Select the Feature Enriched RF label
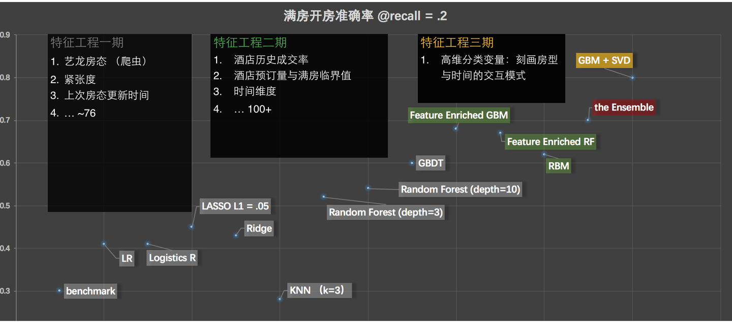Screen dimensions: 732x322 pyautogui.click(x=551, y=142)
